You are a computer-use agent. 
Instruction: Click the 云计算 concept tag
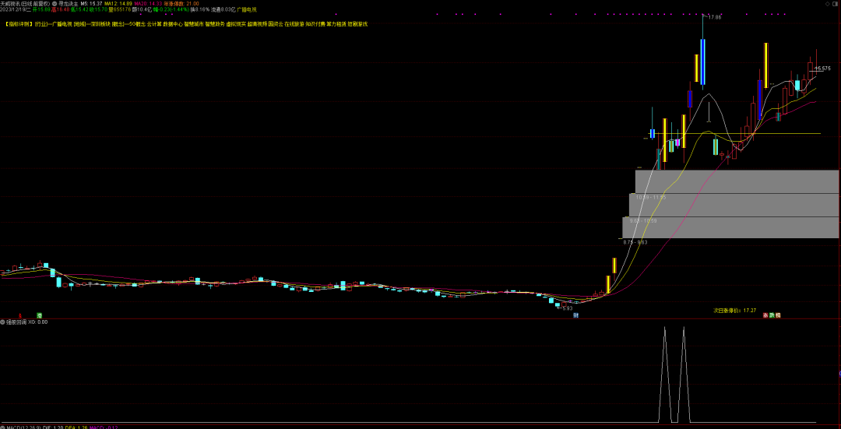(x=154, y=24)
